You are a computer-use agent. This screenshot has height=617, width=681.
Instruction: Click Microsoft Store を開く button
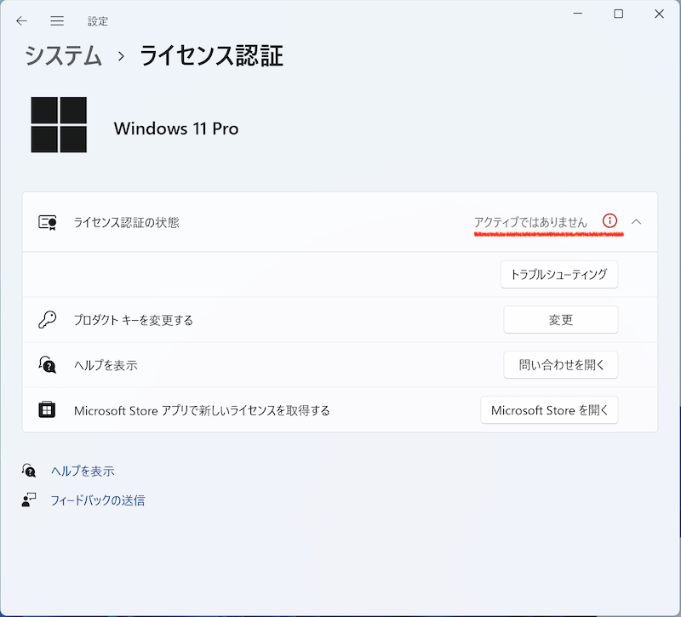549,410
